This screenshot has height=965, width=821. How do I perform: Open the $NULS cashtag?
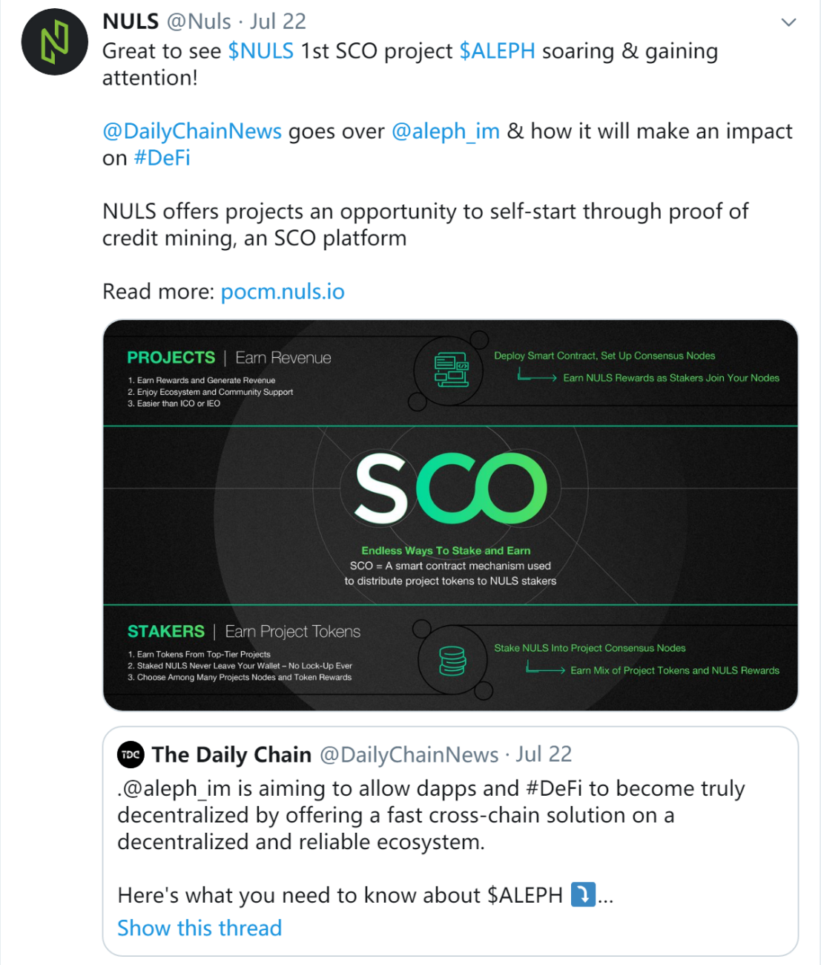(x=261, y=51)
